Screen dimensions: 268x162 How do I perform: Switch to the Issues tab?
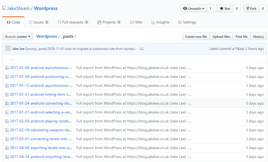(39, 22)
